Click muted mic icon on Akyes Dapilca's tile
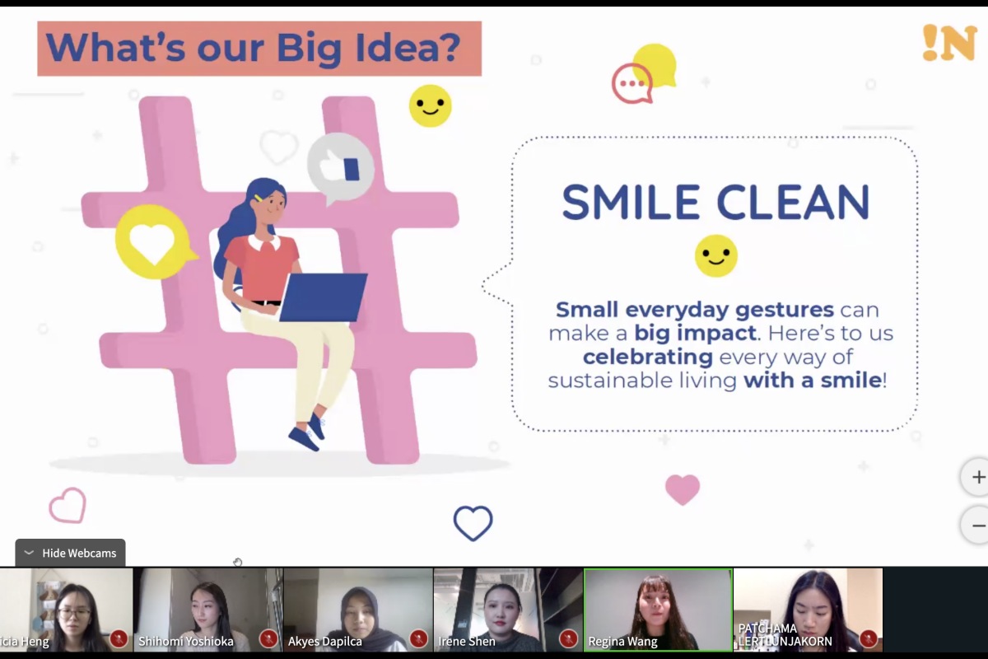 pos(418,638)
